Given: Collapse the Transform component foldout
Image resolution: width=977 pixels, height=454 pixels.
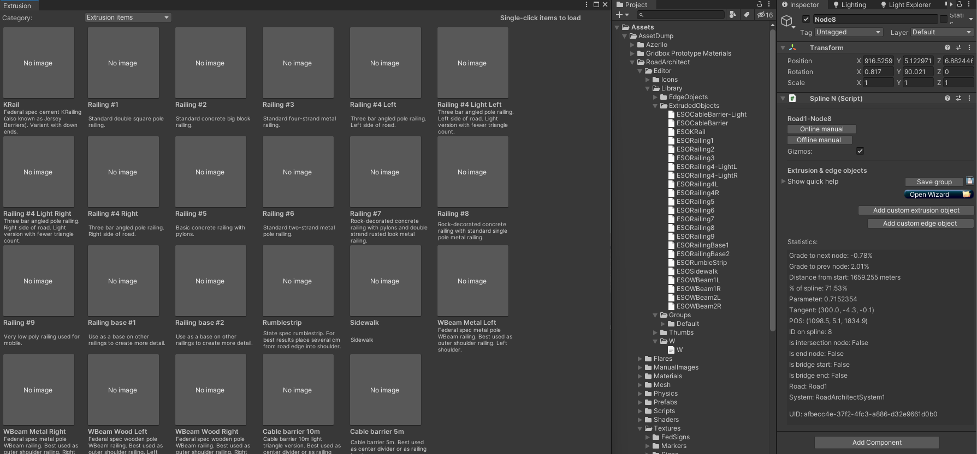Looking at the screenshot, I should (x=783, y=48).
